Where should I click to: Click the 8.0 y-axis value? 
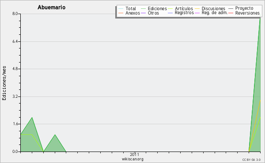[15, 14]
